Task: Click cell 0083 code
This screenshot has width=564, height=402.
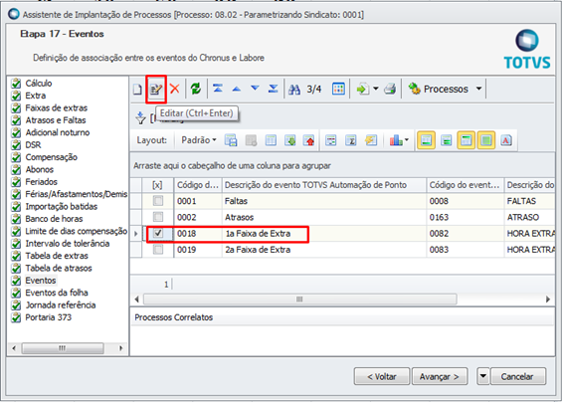Action: pos(466,250)
